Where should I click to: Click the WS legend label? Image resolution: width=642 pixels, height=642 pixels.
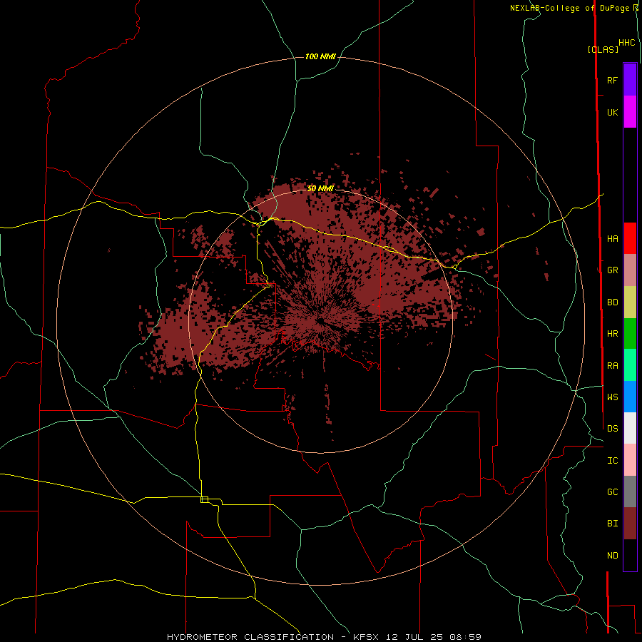coord(612,397)
